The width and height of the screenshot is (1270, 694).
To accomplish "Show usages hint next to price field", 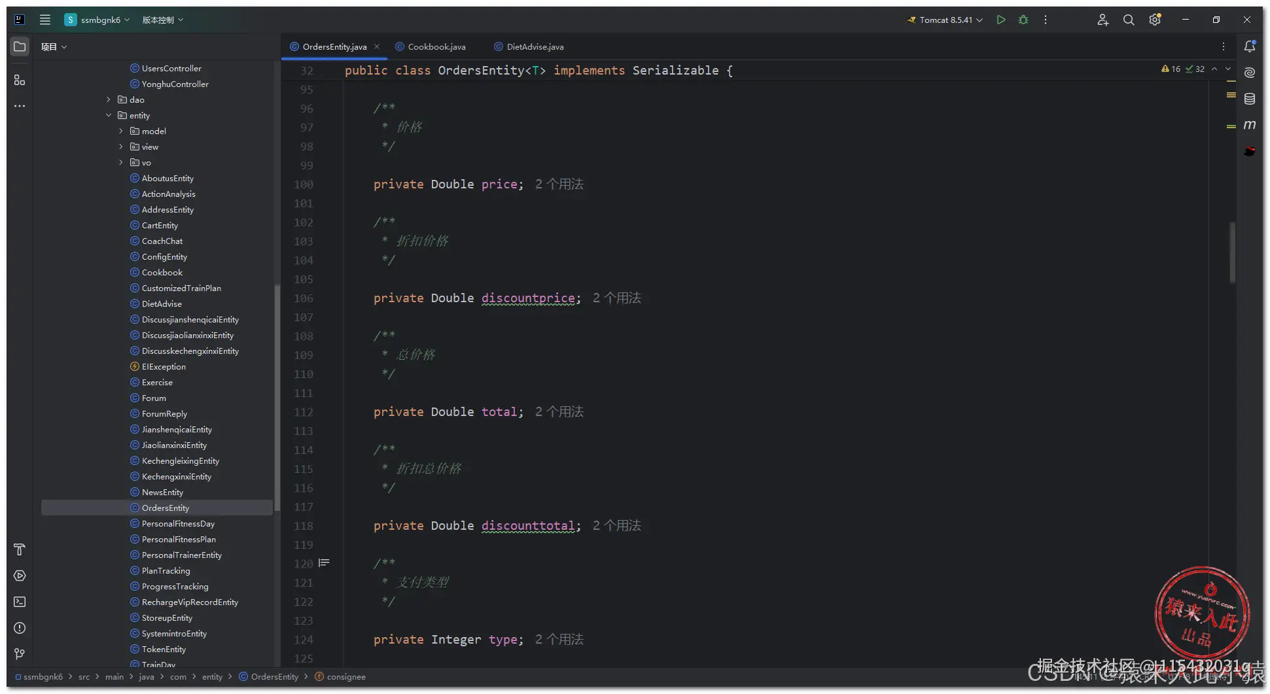I will 559,184.
